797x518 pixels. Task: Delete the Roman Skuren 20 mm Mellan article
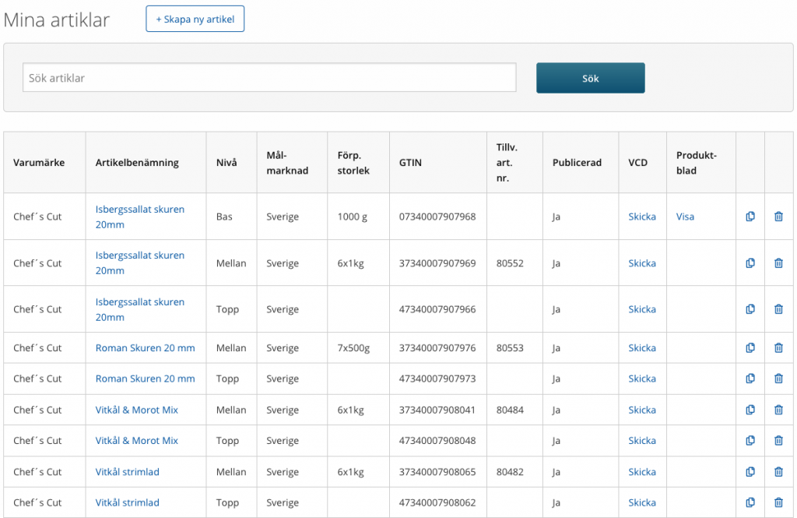778,347
